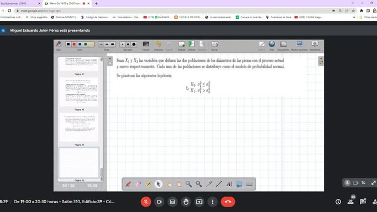Turn on closed captions
Viewport: 377px width, 212px height.
[173, 201]
